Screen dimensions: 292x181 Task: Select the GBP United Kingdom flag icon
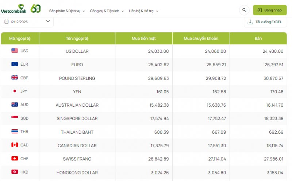point(15,78)
